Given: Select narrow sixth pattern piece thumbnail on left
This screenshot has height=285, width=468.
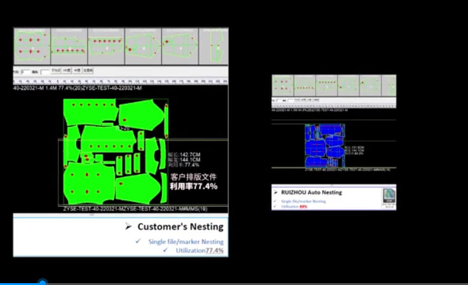Looking at the screenshot, I should click(x=214, y=46).
